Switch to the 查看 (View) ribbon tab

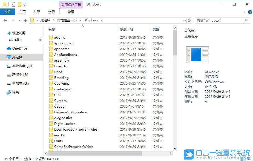51,12
